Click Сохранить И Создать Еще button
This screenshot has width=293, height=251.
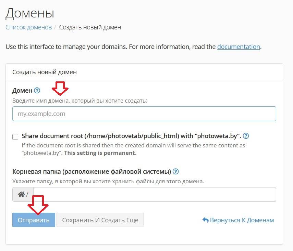pos(100,220)
